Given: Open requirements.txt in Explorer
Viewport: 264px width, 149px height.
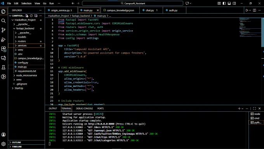Looking at the screenshot, I should point(27,71).
